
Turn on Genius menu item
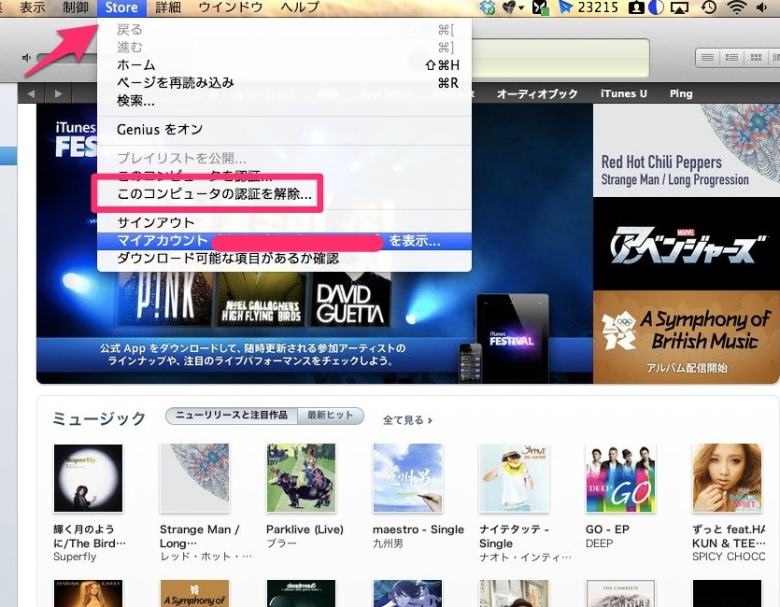pos(284,129)
